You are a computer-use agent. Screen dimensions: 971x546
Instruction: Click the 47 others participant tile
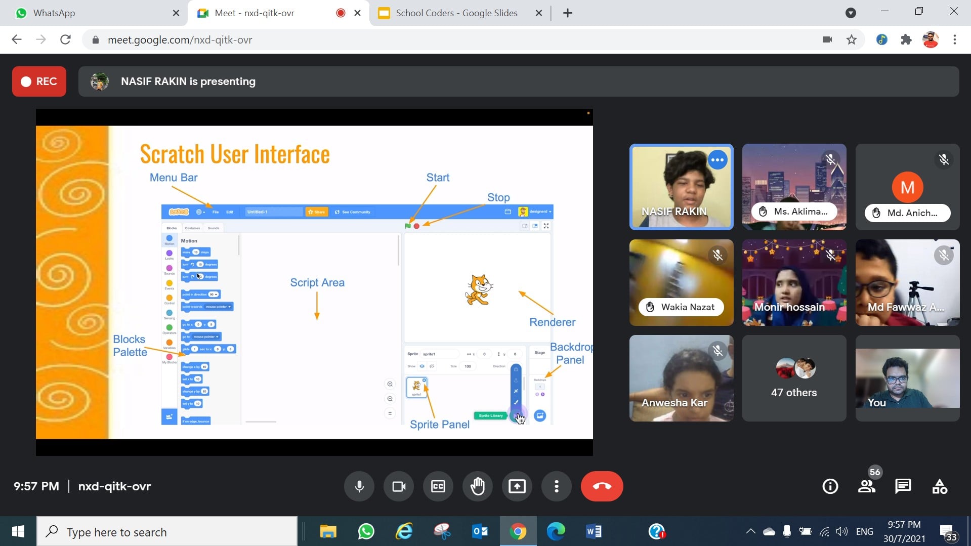pyautogui.click(x=794, y=378)
